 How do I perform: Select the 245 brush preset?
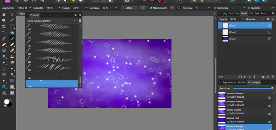(52, 76)
